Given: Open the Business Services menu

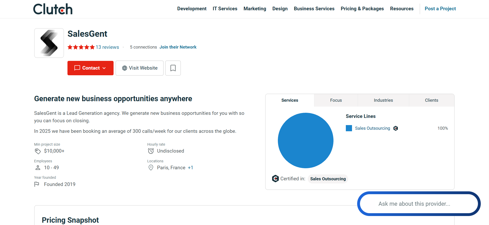Looking at the screenshot, I should (x=314, y=9).
